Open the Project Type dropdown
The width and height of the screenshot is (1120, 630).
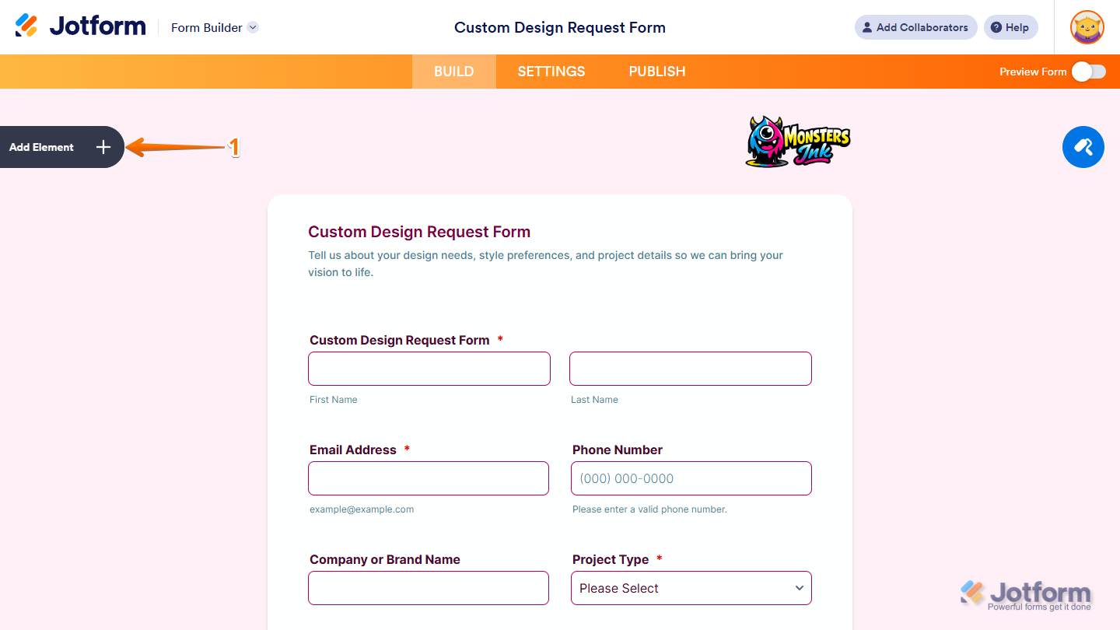point(691,588)
